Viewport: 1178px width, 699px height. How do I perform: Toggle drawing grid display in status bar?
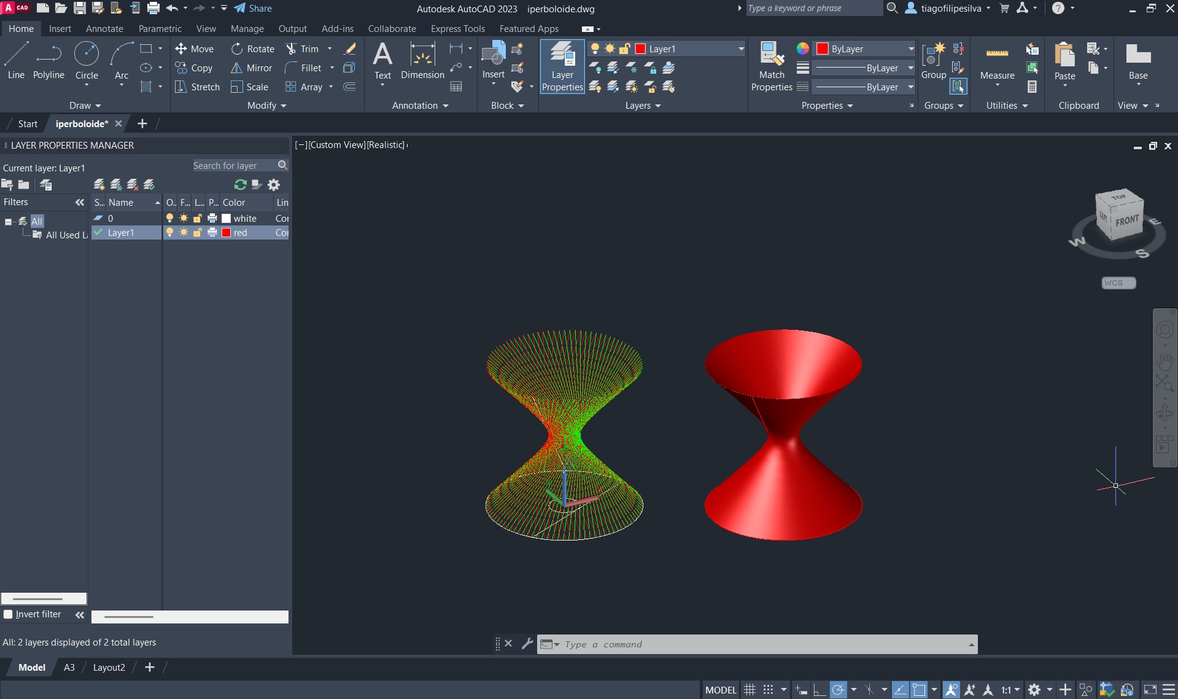click(x=750, y=690)
